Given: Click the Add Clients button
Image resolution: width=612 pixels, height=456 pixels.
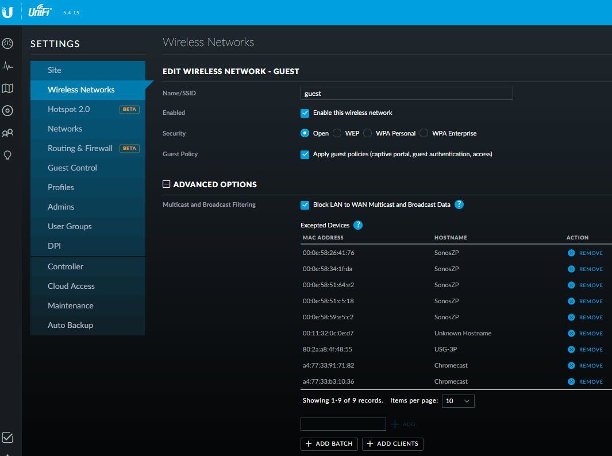Looking at the screenshot, I should tap(393, 444).
